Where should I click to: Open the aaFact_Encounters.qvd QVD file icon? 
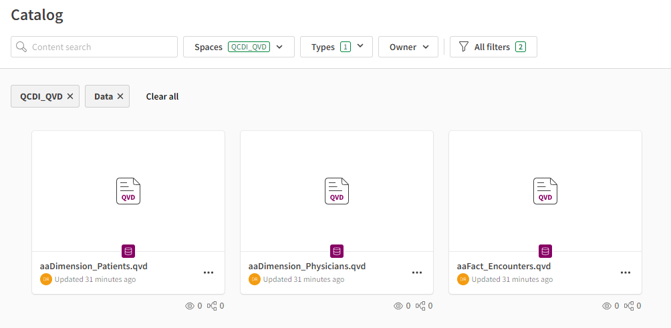point(545,191)
